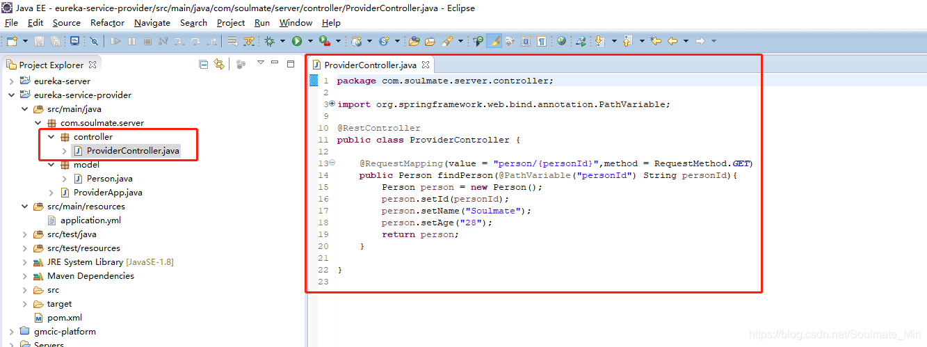Click the Resume debug icon

tap(115, 42)
